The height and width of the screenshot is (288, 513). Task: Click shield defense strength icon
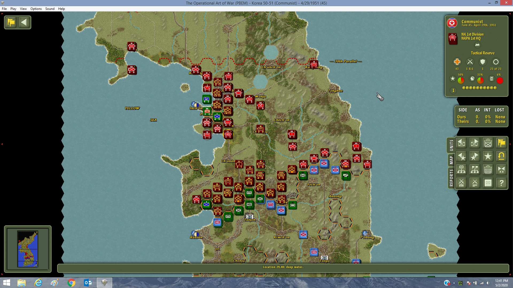click(x=483, y=62)
